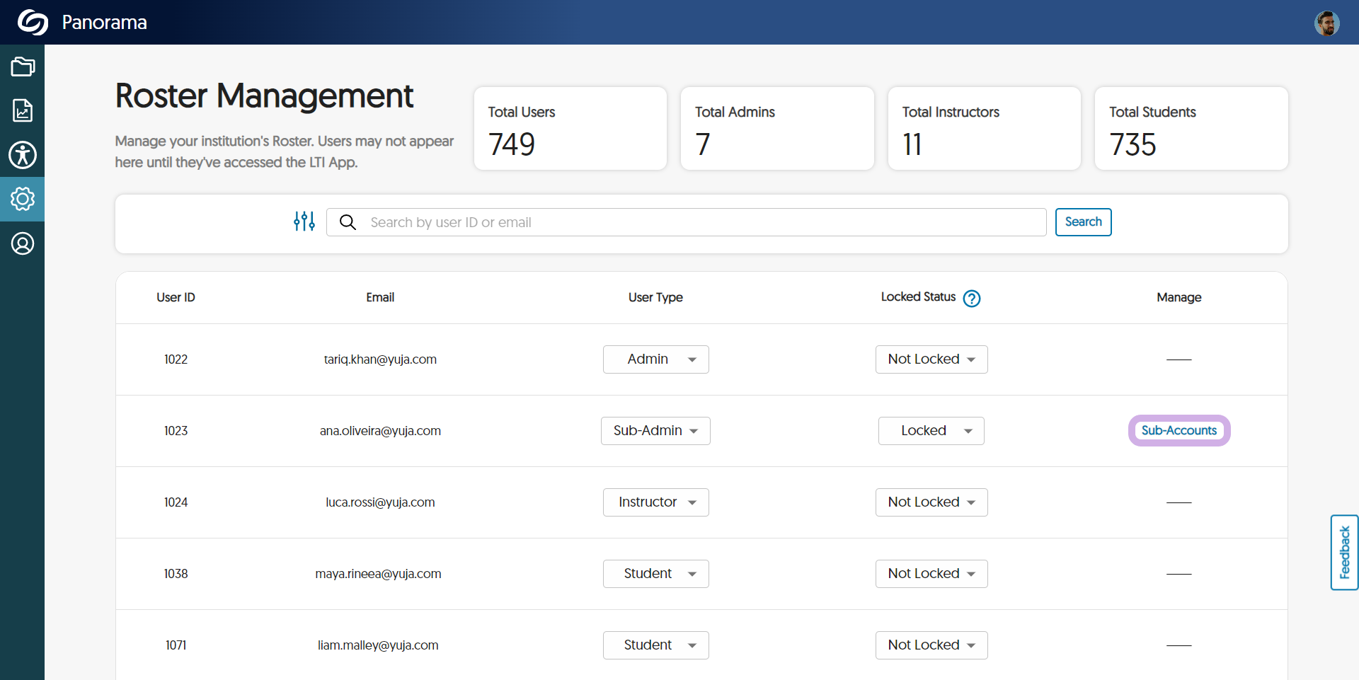Expand Instructor user type dropdown
This screenshot has height=680, width=1359.
(x=655, y=502)
